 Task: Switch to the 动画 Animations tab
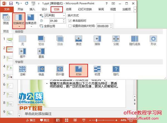coord(68,9)
